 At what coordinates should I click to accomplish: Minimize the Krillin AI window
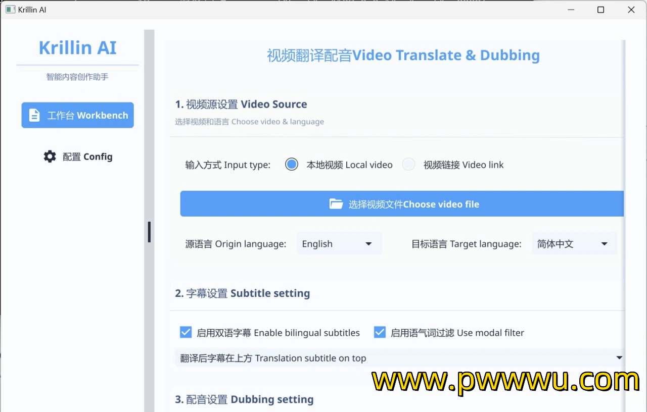coord(571,10)
